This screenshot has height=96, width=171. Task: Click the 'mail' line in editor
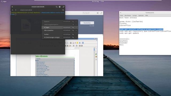(121, 45)
